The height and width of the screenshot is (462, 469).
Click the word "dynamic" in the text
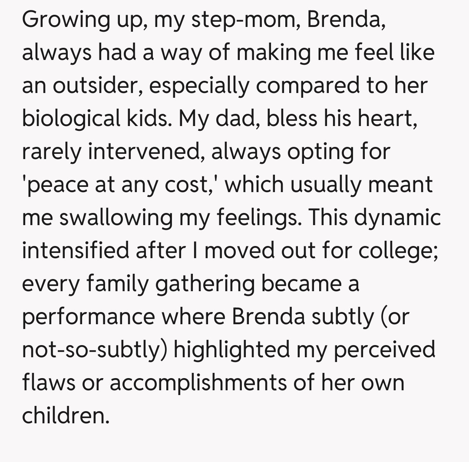[397, 218]
